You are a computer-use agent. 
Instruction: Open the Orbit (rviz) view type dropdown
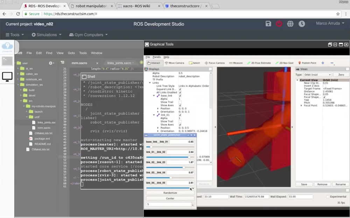[x=318, y=75]
